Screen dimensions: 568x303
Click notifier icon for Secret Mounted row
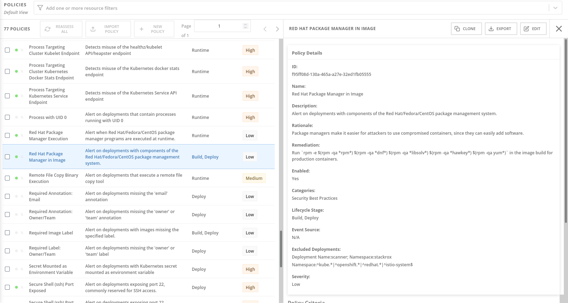coord(22,269)
